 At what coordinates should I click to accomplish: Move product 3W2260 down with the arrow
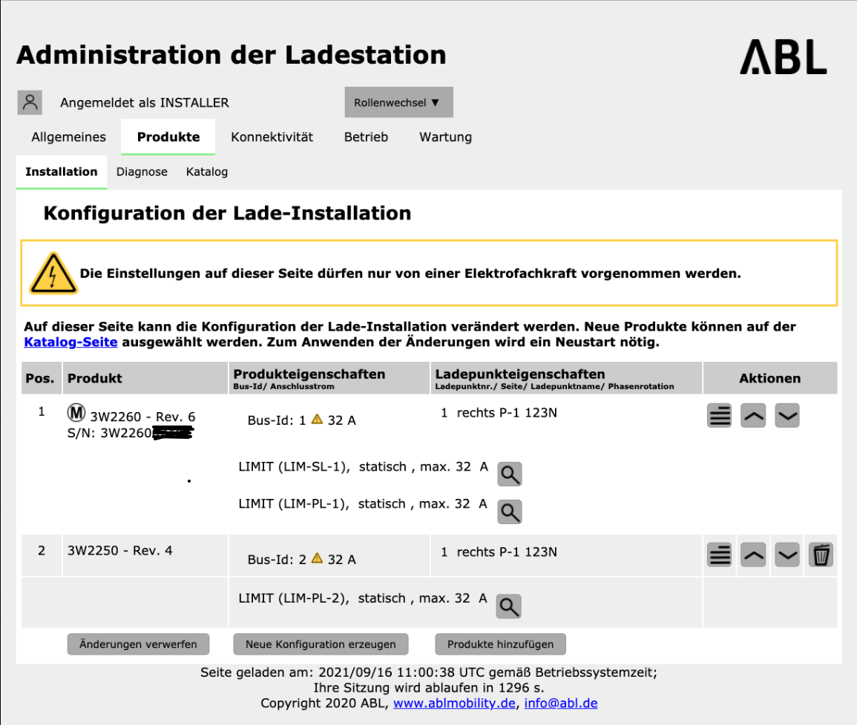[787, 416]
